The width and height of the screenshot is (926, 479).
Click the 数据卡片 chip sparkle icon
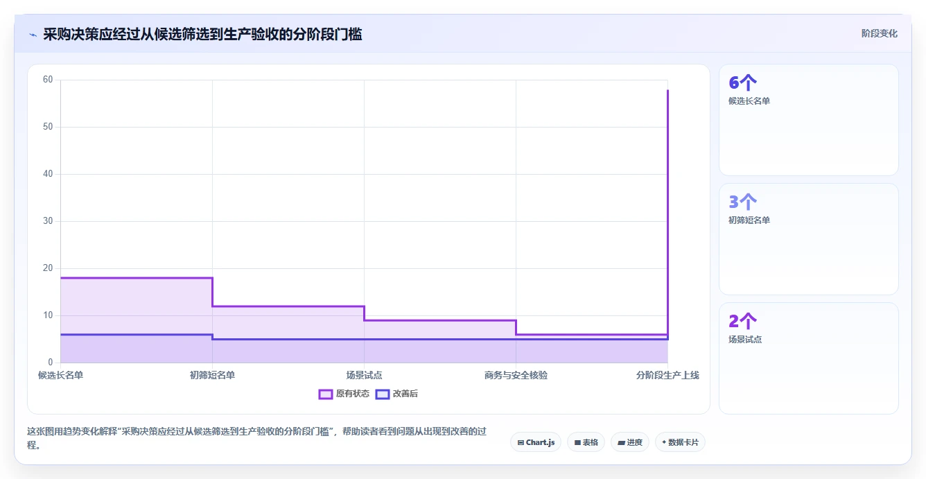[664, 442]
